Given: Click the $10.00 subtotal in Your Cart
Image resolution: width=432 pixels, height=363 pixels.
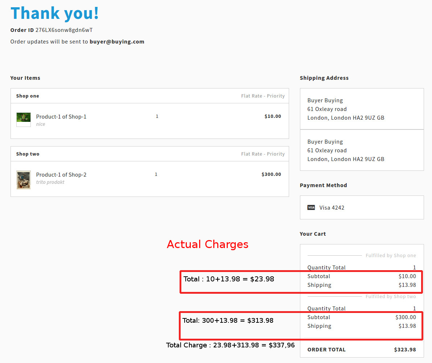Looking at the screenshot, I should click(x=407, y=276).
